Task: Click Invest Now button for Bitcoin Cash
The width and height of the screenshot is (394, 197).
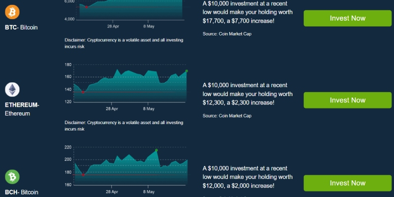Action: (348, 183)
